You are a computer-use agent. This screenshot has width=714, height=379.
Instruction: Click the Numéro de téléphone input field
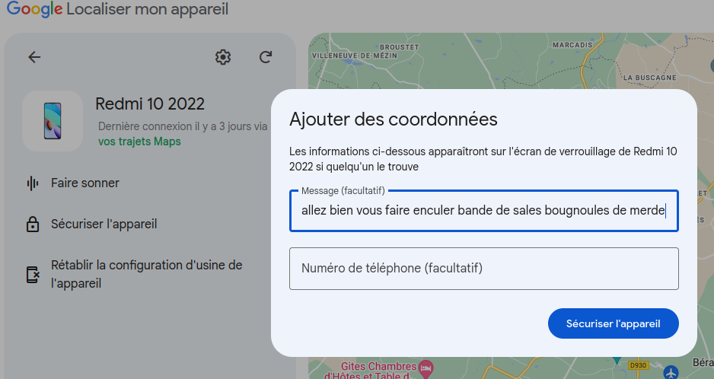click(x=483, y=269)
